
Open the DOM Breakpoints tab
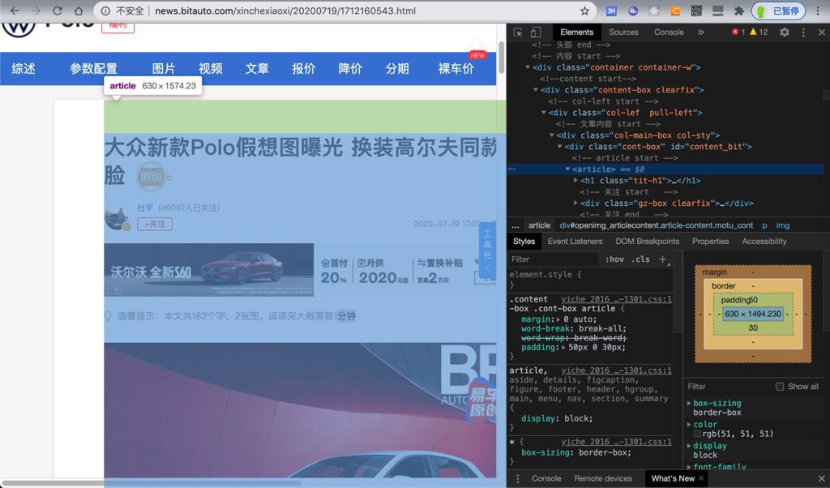(647, 242)
